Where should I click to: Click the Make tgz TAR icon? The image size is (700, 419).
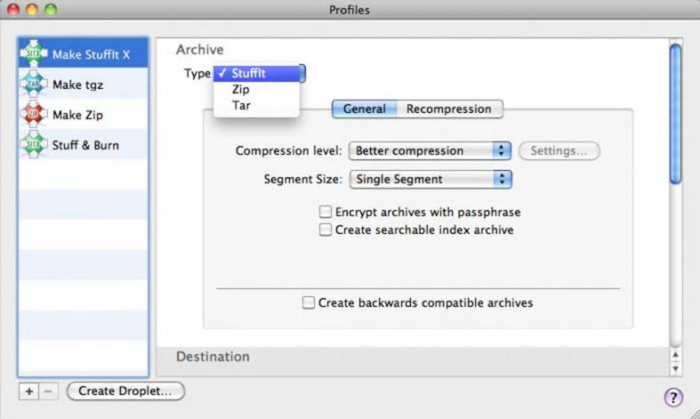[34, 84]
